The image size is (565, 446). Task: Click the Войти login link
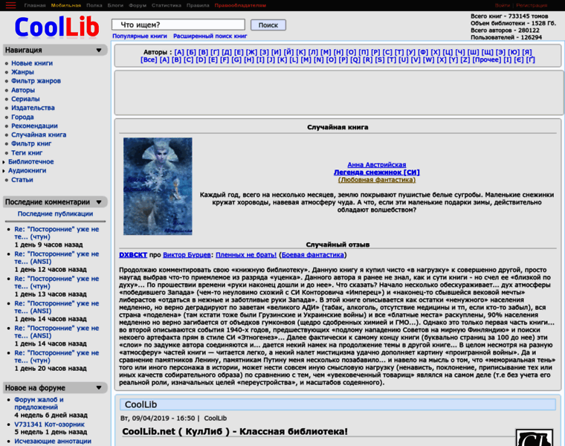503,5
